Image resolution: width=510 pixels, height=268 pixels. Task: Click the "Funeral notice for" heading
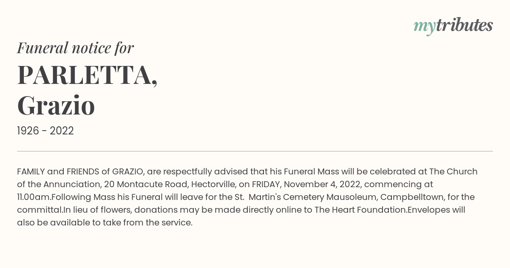click(75, 48)
